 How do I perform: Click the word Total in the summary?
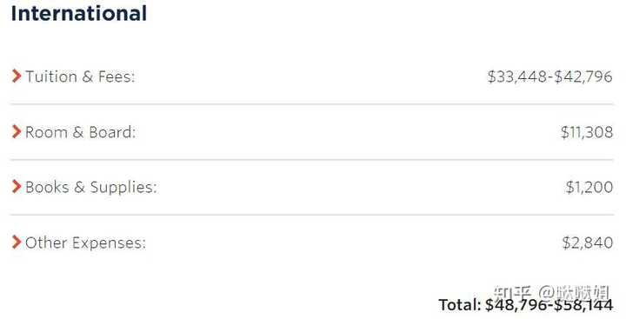[x=460, y=305]
